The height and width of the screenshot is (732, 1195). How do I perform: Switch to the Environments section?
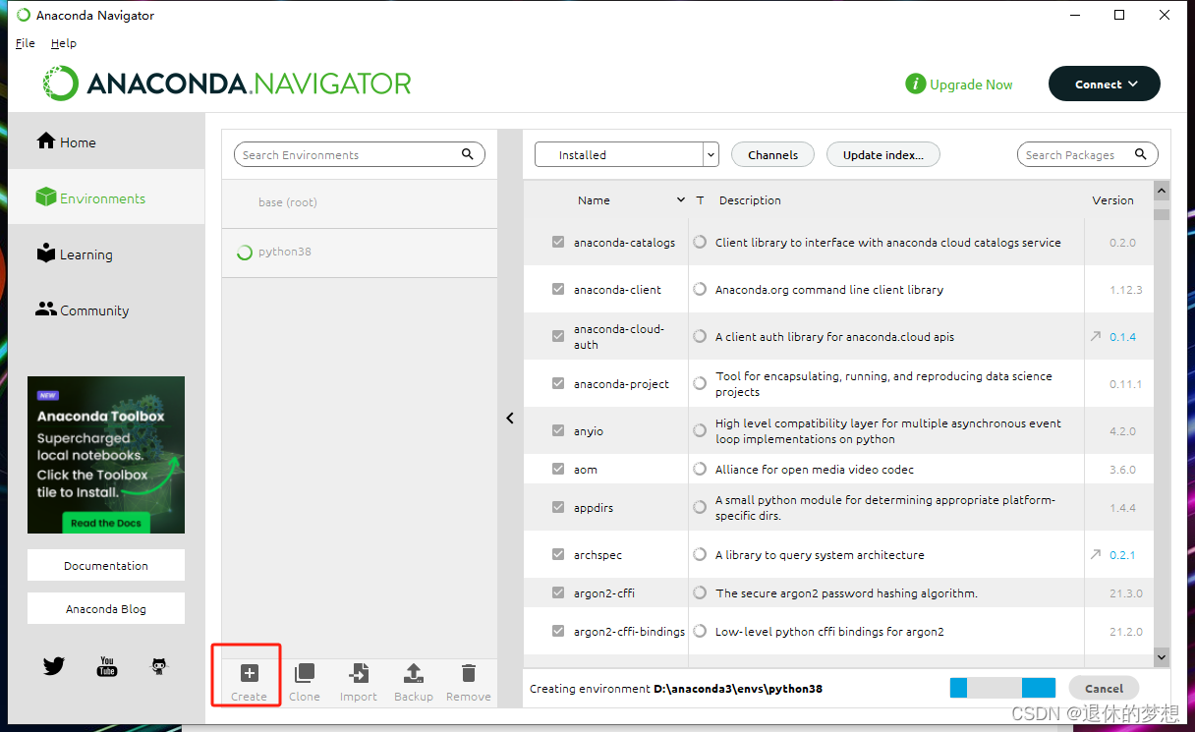point(106,197)
